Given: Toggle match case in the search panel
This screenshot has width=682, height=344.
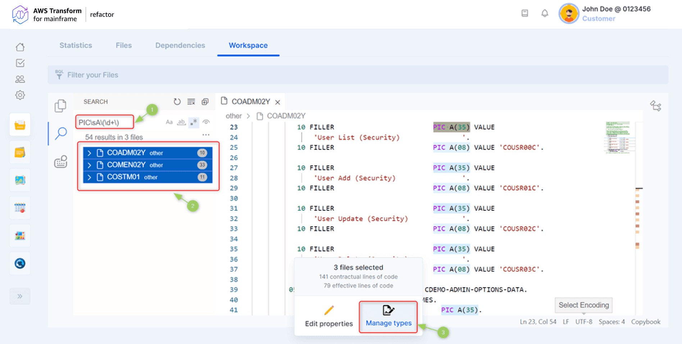Looking at the screenshot, I should (x=169, y=122).
